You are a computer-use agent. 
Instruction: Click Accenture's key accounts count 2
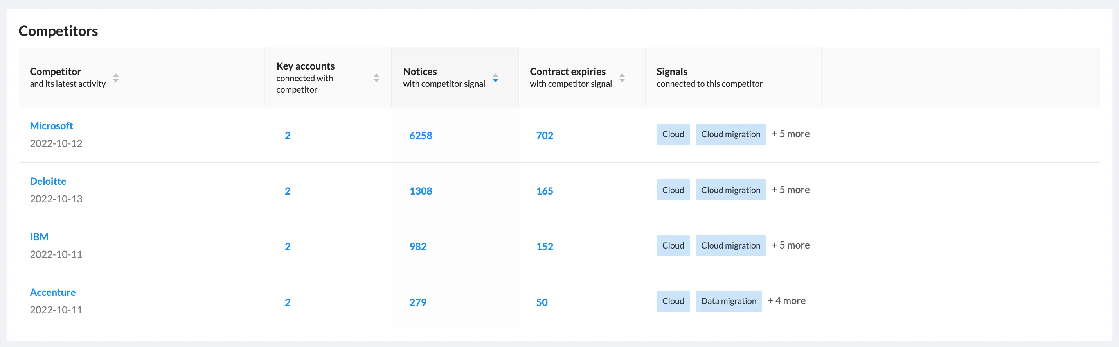point(288,302)
